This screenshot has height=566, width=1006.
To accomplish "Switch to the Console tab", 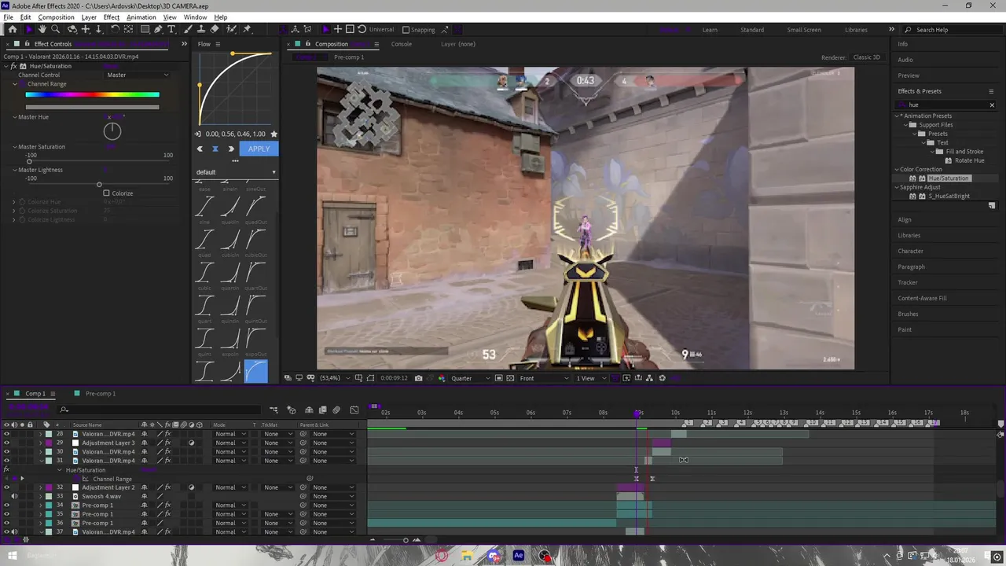I will coord(402,44).
